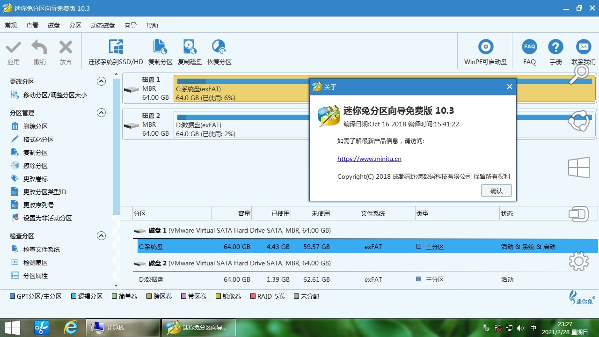Screen dimensions: 599x337
Task: Choose Delete Partition (删除分区) in sidebar
Action: (x=29, y=126)
